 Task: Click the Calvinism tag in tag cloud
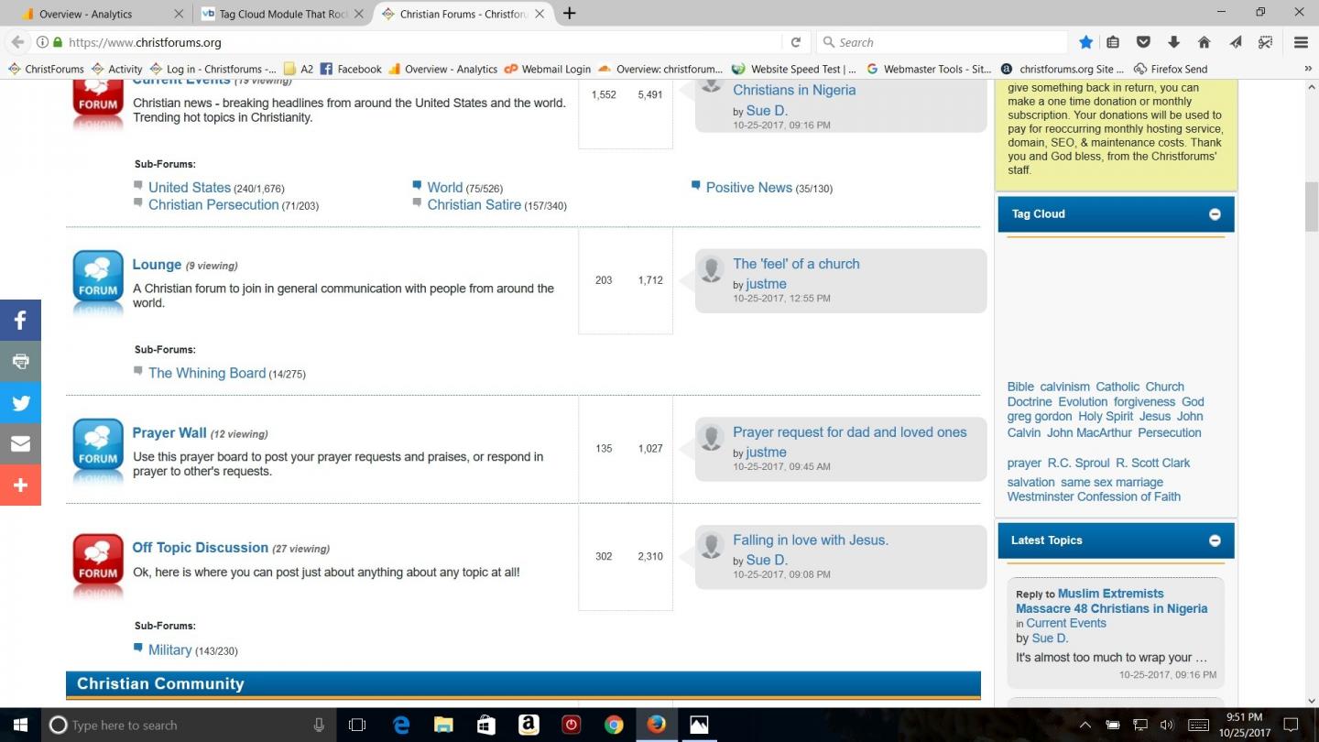click(x=1064, y=387)
